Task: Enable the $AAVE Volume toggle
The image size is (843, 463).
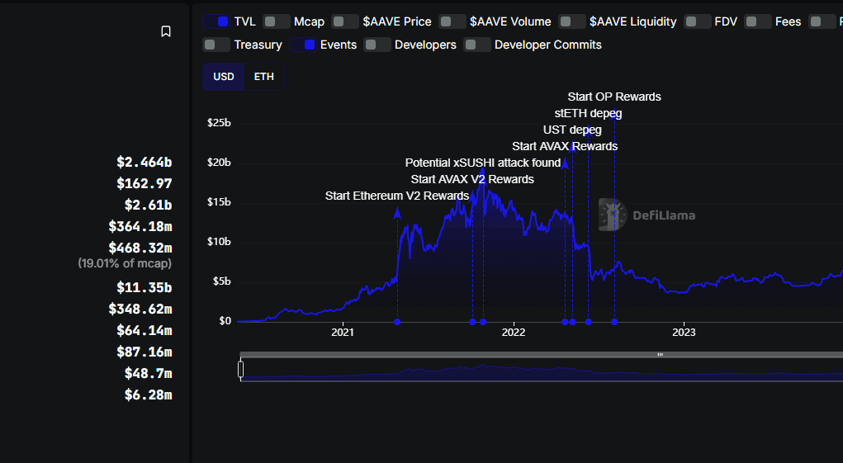Action: click(x=452, y=21)
